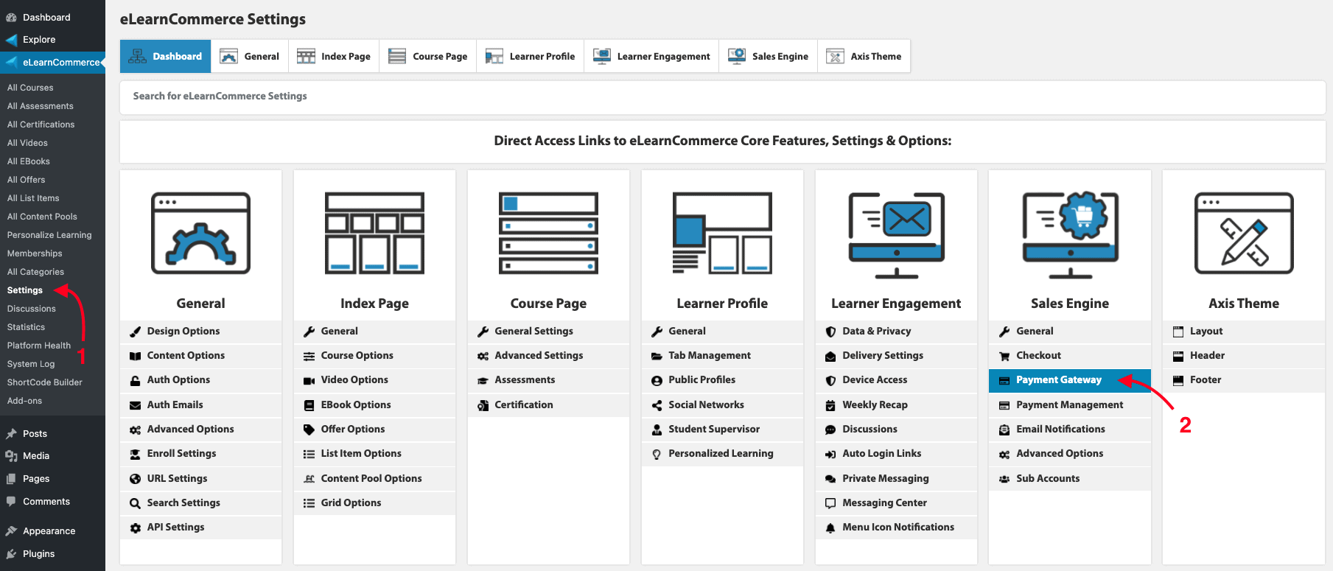Click the Sub Accounts users icon

(x=1004, y=479)
